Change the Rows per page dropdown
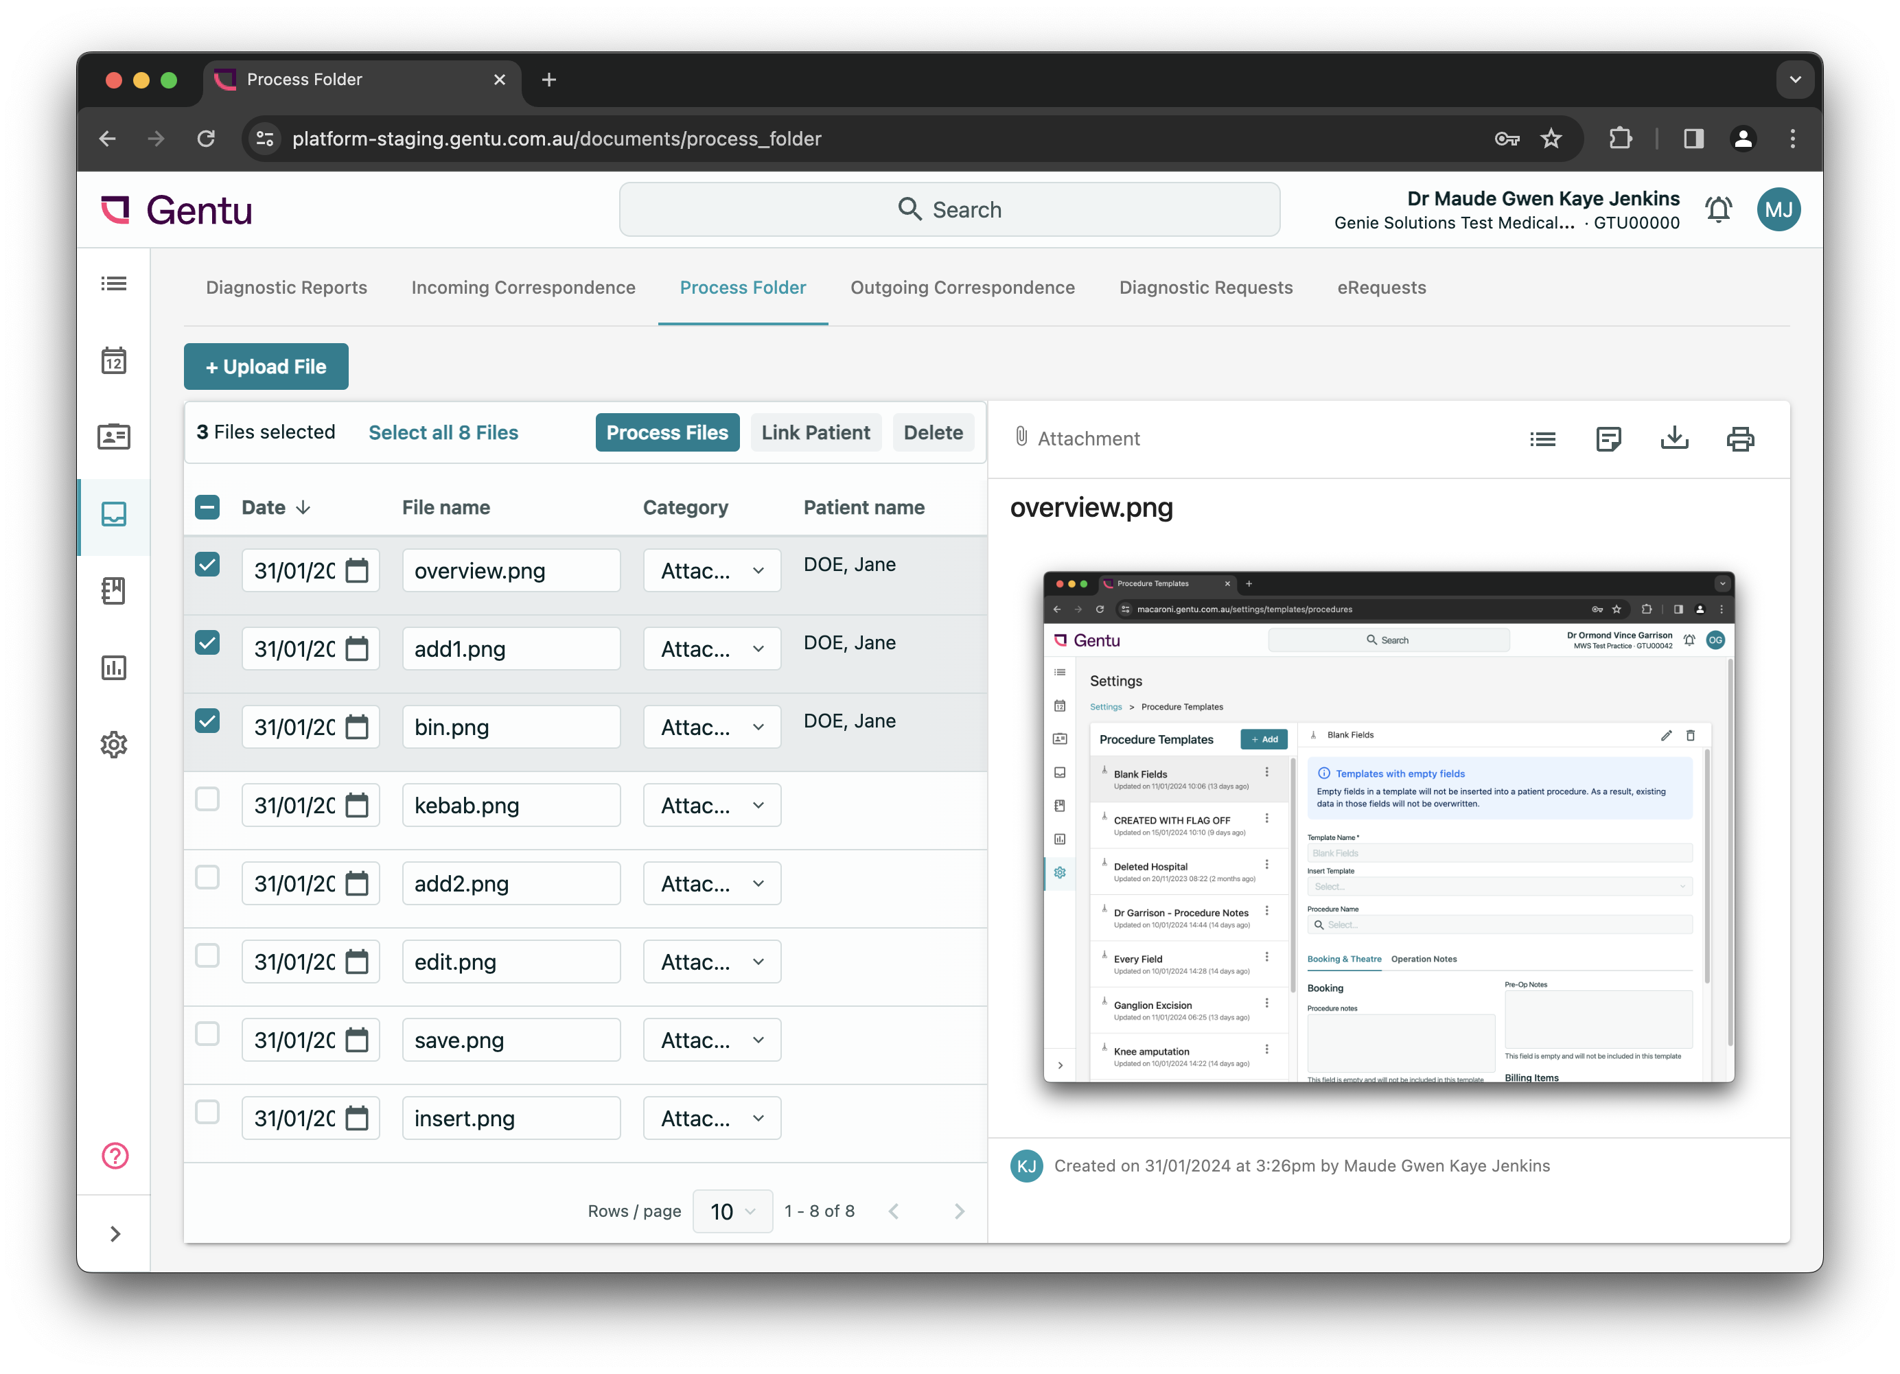 pyautogui.click(x=732, y=1211)
